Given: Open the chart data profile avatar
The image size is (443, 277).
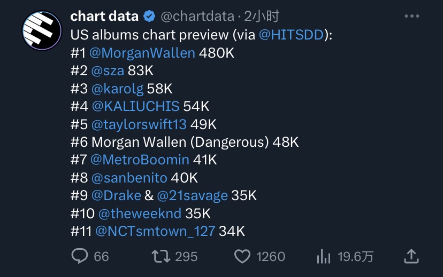Looking at the screenshot, I should click(42, 30).
